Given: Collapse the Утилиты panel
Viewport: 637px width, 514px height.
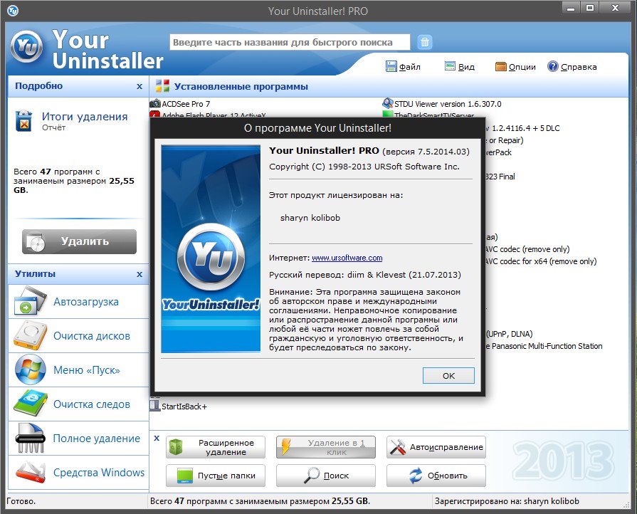Looking at the screenshot, I should [x=139, y=274].
